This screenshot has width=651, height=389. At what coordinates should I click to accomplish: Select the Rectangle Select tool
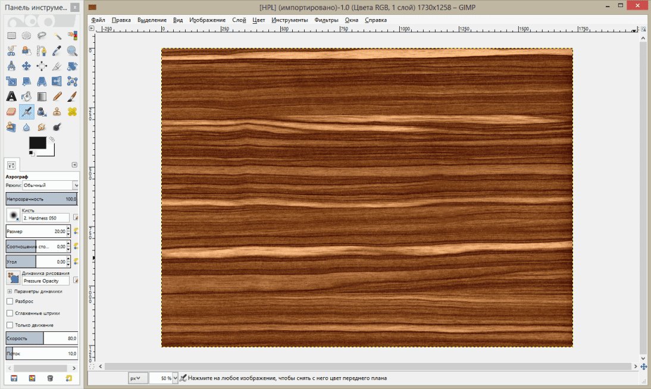point(11,36)
